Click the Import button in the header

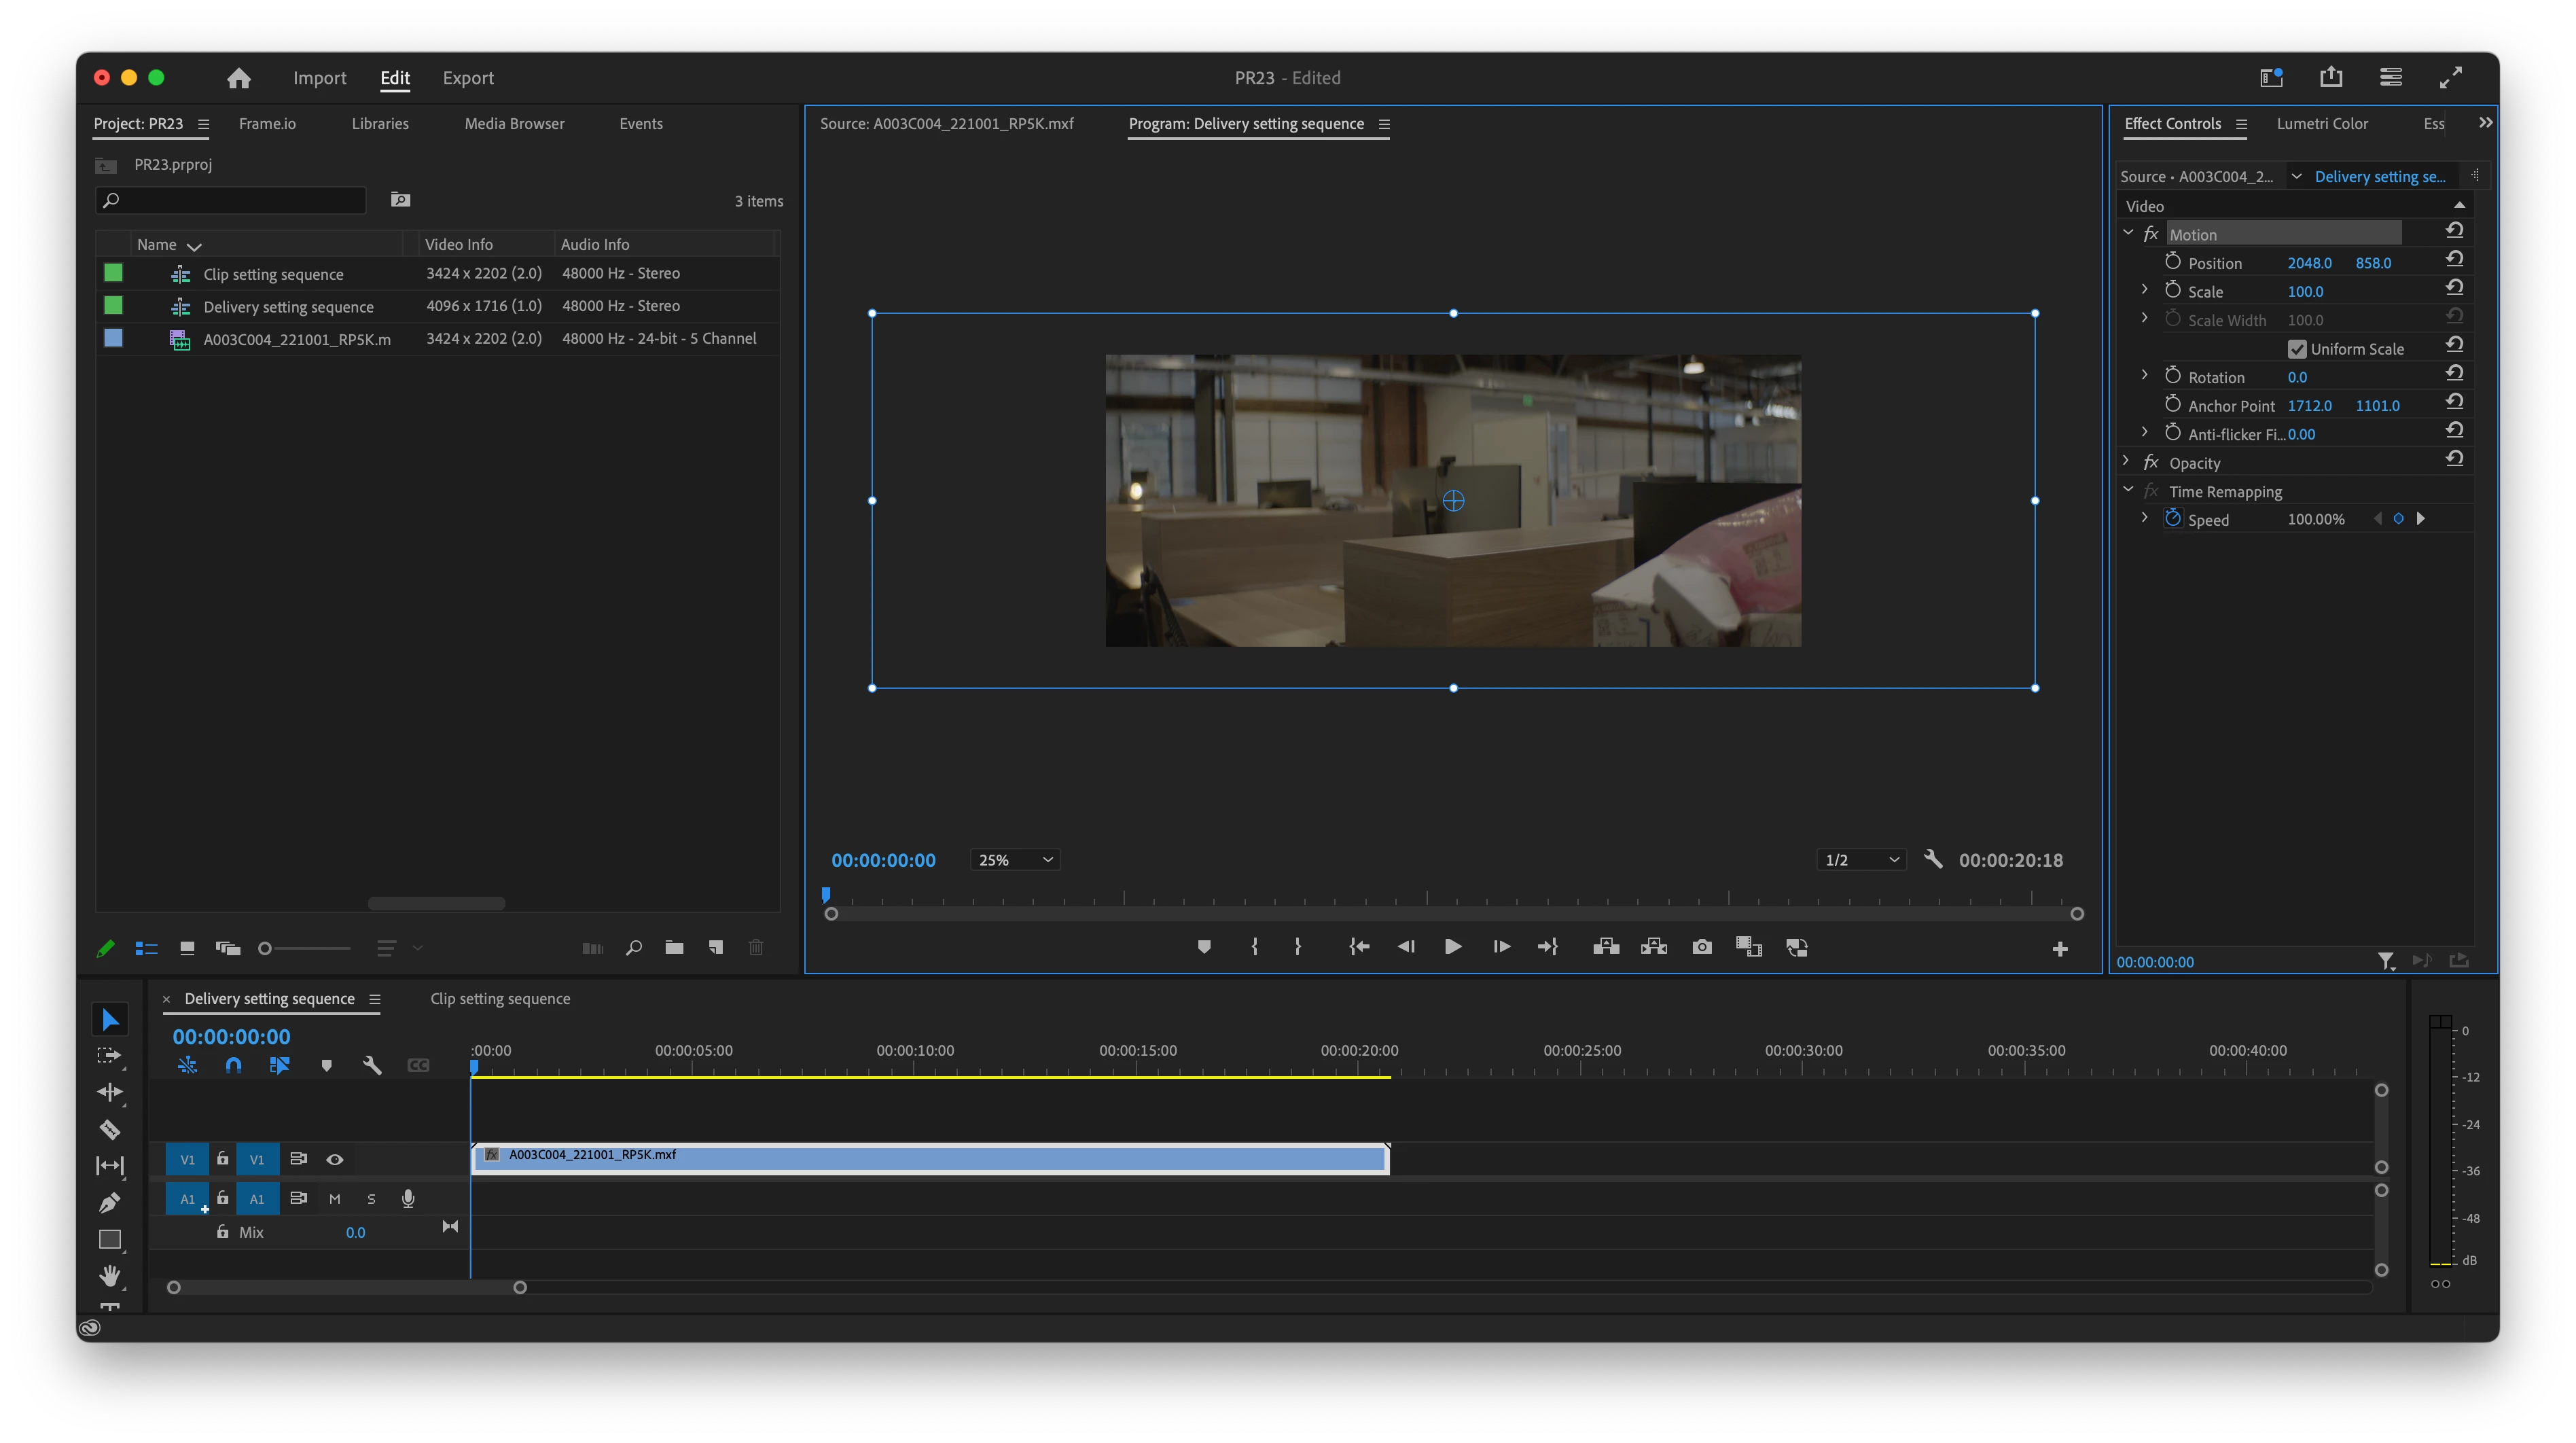319,78
